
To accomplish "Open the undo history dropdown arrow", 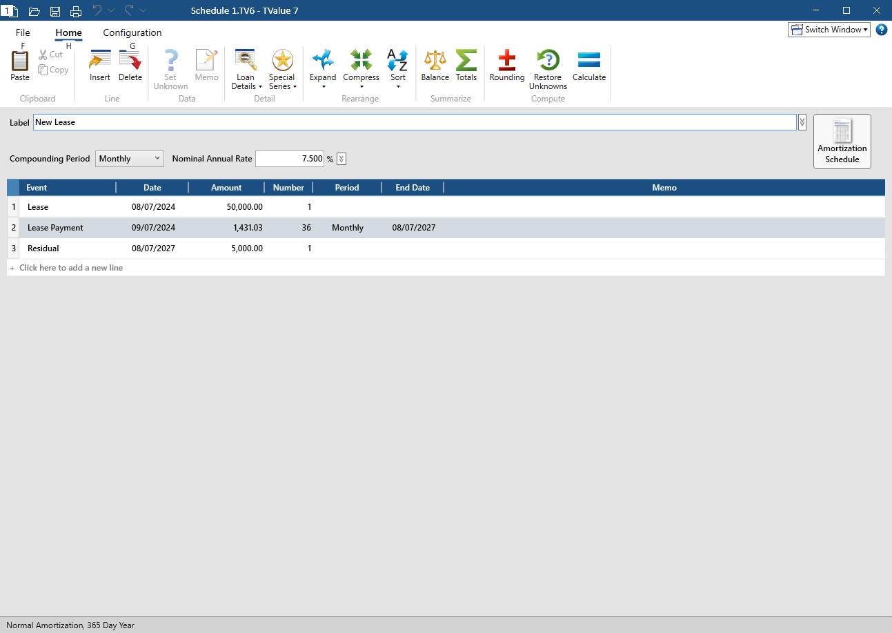I will point(111,10).
